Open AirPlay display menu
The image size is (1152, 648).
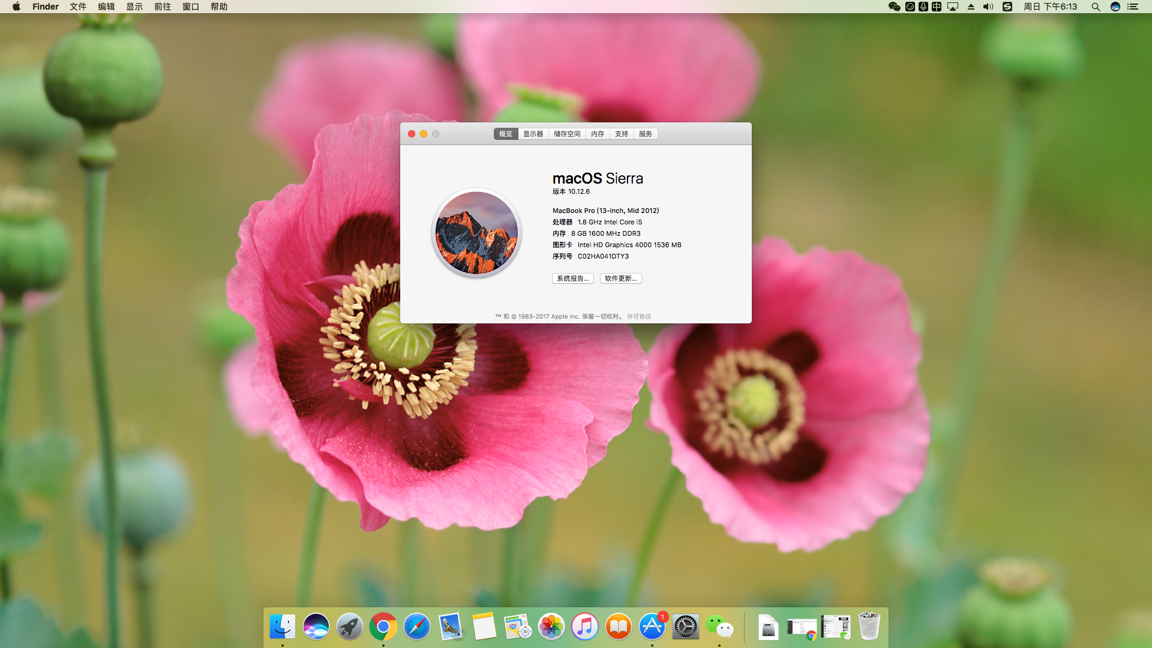tap(953, 7)
